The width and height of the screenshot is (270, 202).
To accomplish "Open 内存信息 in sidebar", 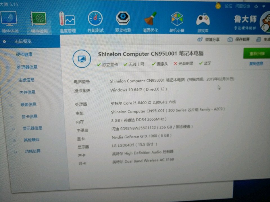I will pos(27,92).
